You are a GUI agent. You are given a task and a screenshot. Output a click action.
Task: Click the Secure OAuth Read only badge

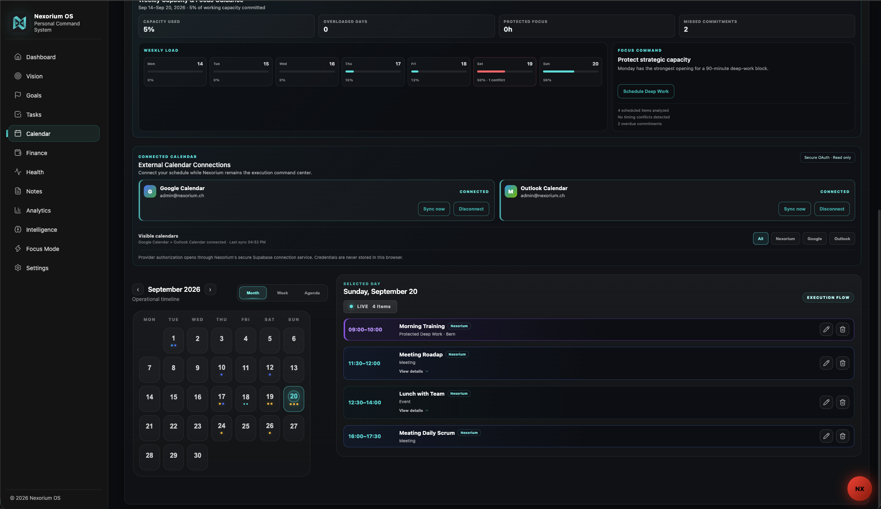coord(827,157)
